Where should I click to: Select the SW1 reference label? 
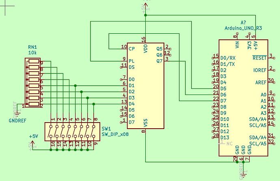pyautogui.click(x=106, y=129)
